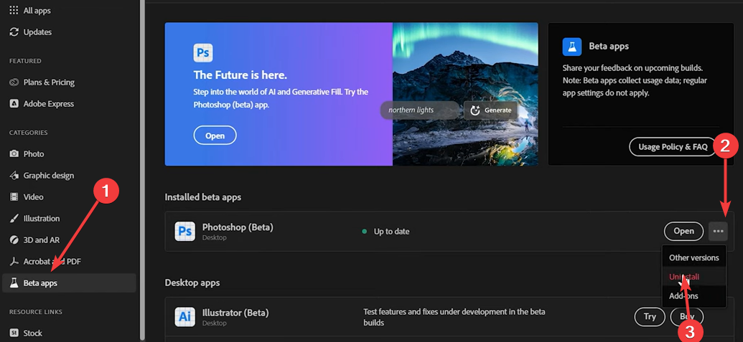Open Photoshop (Beta) from the installed list
This screenshot has width=743, height=342.
pos(683,232)
